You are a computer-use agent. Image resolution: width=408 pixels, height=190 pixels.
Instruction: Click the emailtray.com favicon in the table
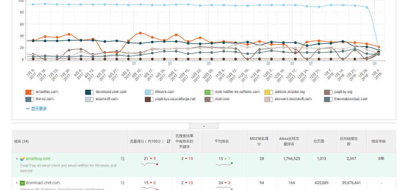(22, 159)
